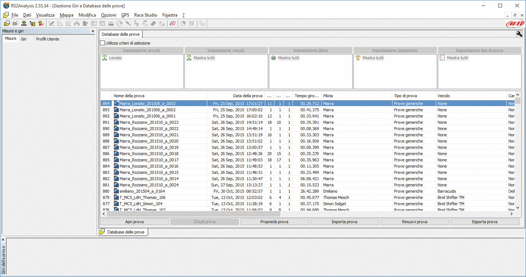Click the AiM logo
The image size is (526, 277).
click(x=515, y=24)
